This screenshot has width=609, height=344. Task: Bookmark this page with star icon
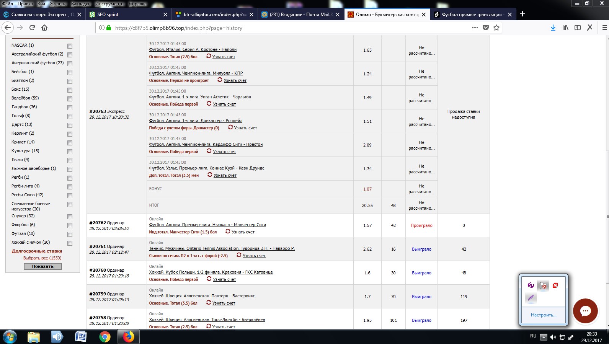496,28
